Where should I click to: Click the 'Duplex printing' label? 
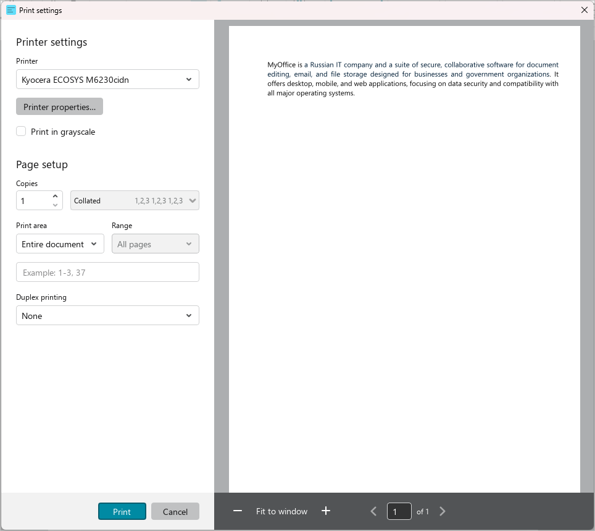point(41,297)
